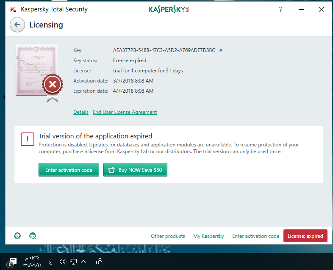This screenshot has height=270, width=333.
Task: Select the license key text AEA3772B-548B-47C3
Action: coord(164,50)
